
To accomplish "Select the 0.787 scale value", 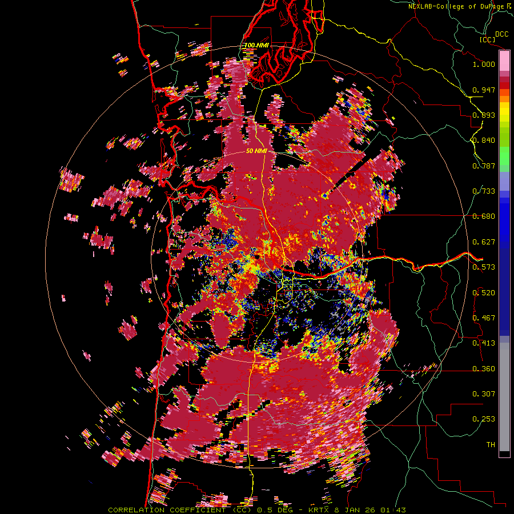I will [484, 166].
